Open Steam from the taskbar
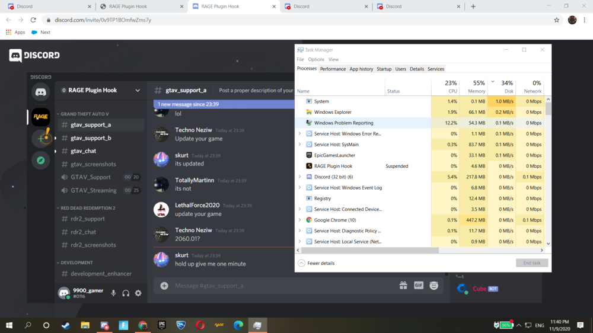This screenshot has width=593, height=333. pyautogui.click(x=66, y=325)
